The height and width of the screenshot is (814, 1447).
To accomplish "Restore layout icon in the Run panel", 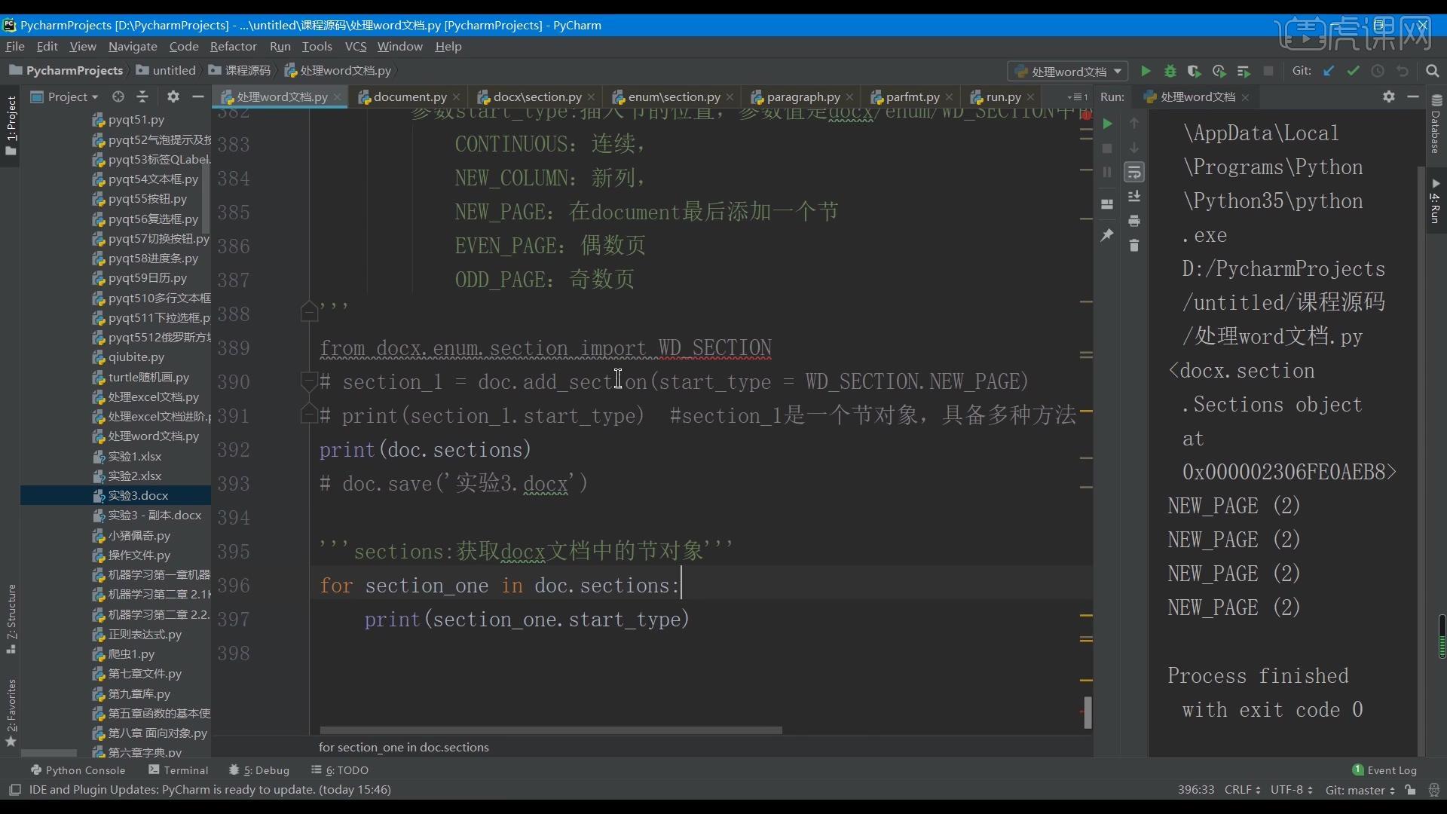I will (1107, 204).
